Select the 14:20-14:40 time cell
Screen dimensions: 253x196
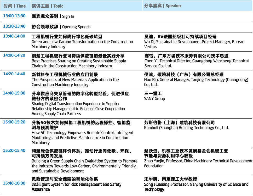[x=14, y=74]
